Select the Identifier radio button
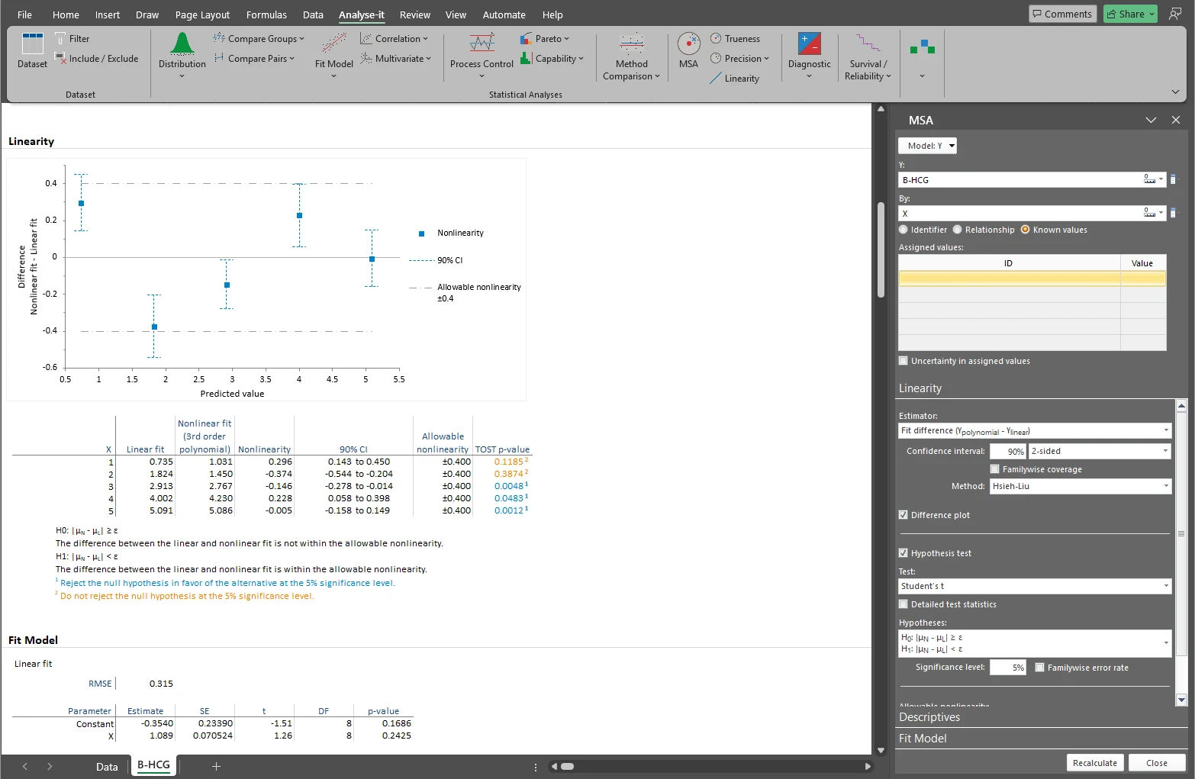Image resolution: width=1195 pixels, height=779 pixels. [x=903, y=230]
